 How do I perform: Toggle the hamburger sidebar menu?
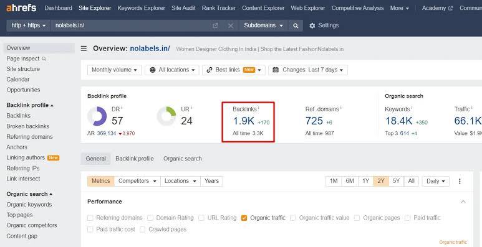click(84, 49)
